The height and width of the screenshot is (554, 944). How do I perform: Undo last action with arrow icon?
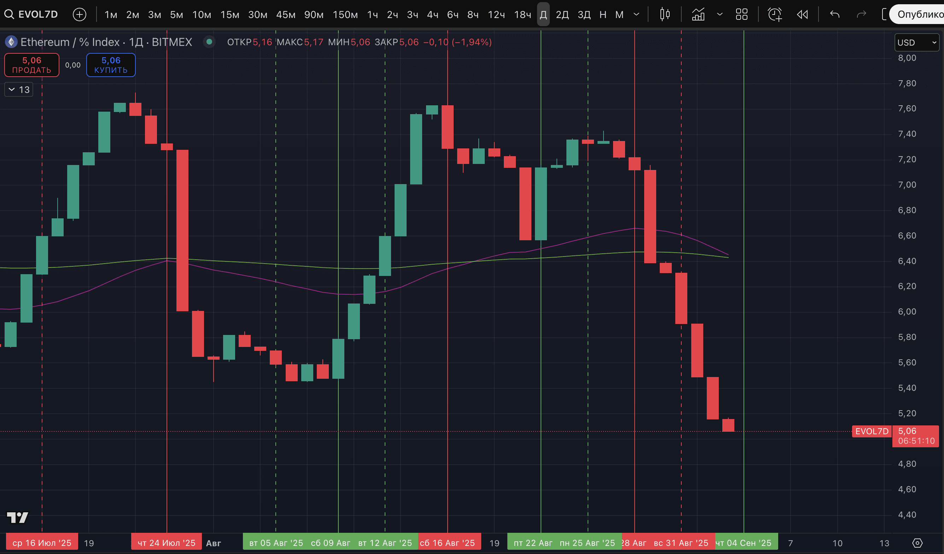click(x=835, y=14)
